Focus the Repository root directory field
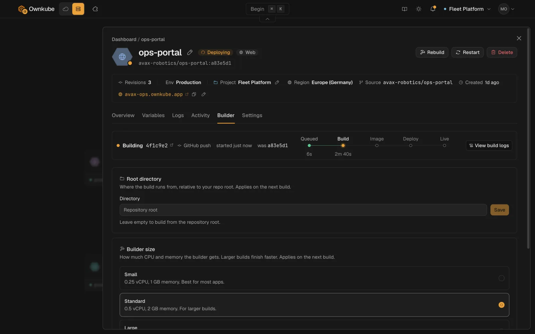This screenshot has height=334, width=535. coord(303,210)
